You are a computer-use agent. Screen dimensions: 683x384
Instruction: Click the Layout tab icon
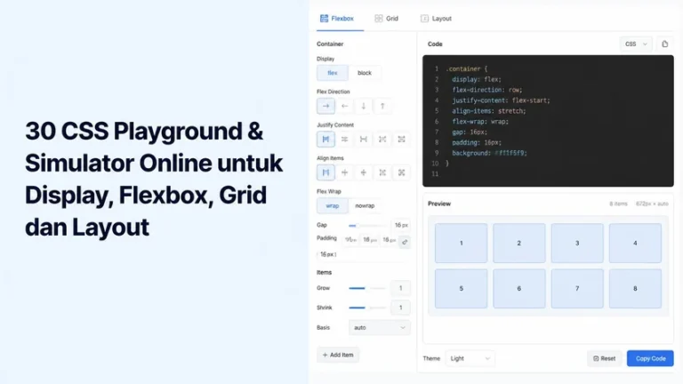pos(424,19)
